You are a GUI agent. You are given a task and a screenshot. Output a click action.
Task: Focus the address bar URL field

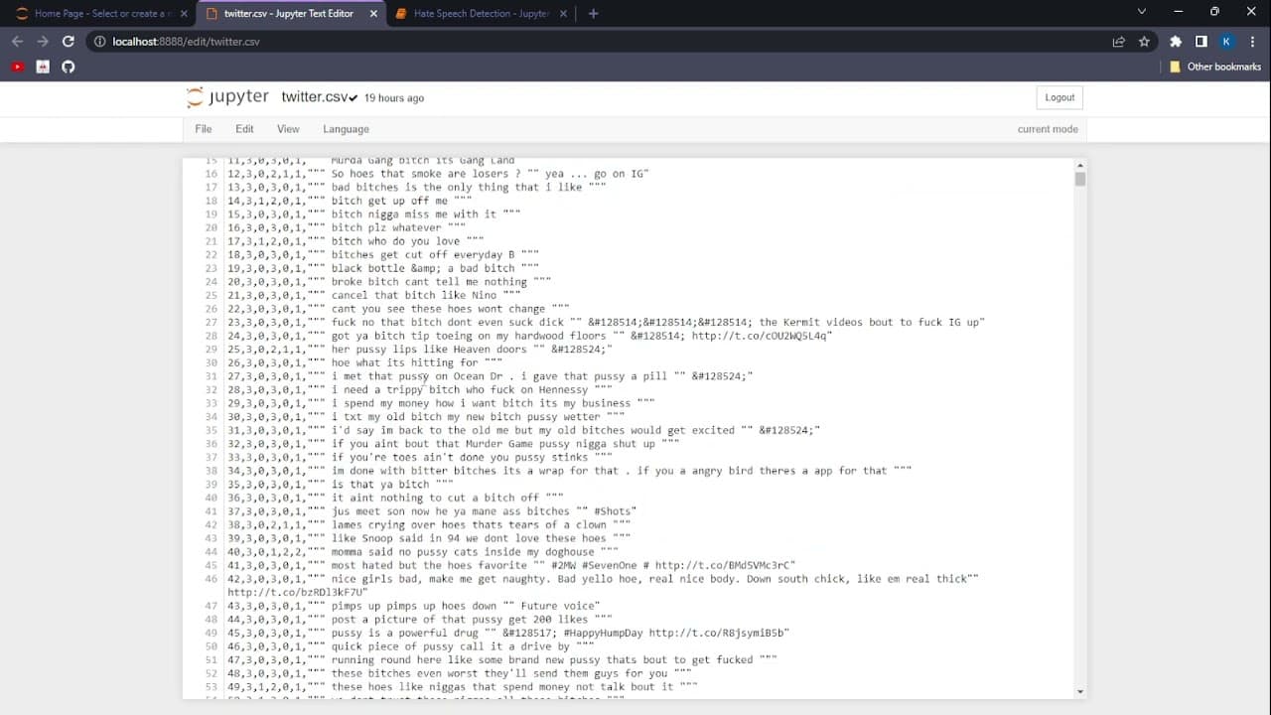[596, 42]
